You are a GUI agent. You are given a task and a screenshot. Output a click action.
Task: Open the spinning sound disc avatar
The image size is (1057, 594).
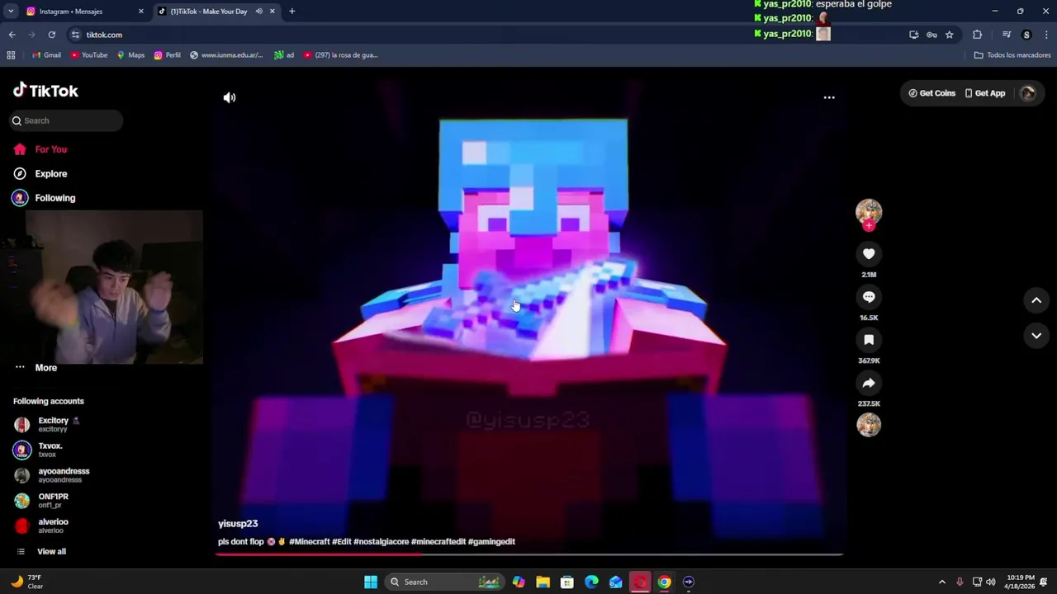pyautogui.click(x=869, y=425)
